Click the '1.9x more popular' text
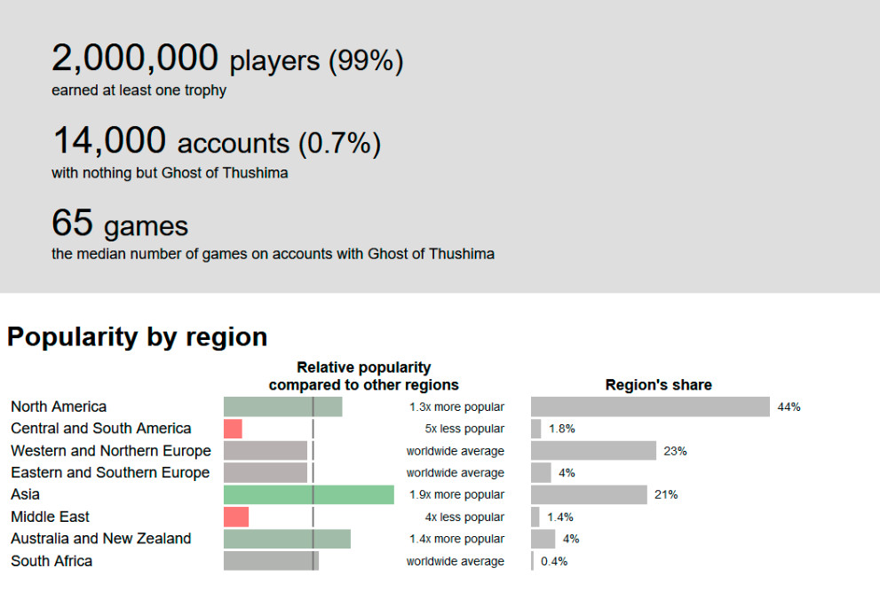880x600 pixels. pyautogui.click(x=456, y=494)
